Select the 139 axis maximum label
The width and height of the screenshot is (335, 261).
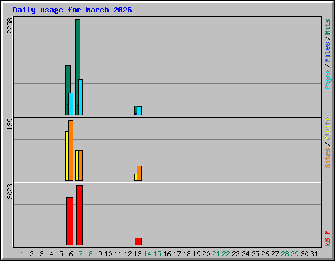pos(10,124)
